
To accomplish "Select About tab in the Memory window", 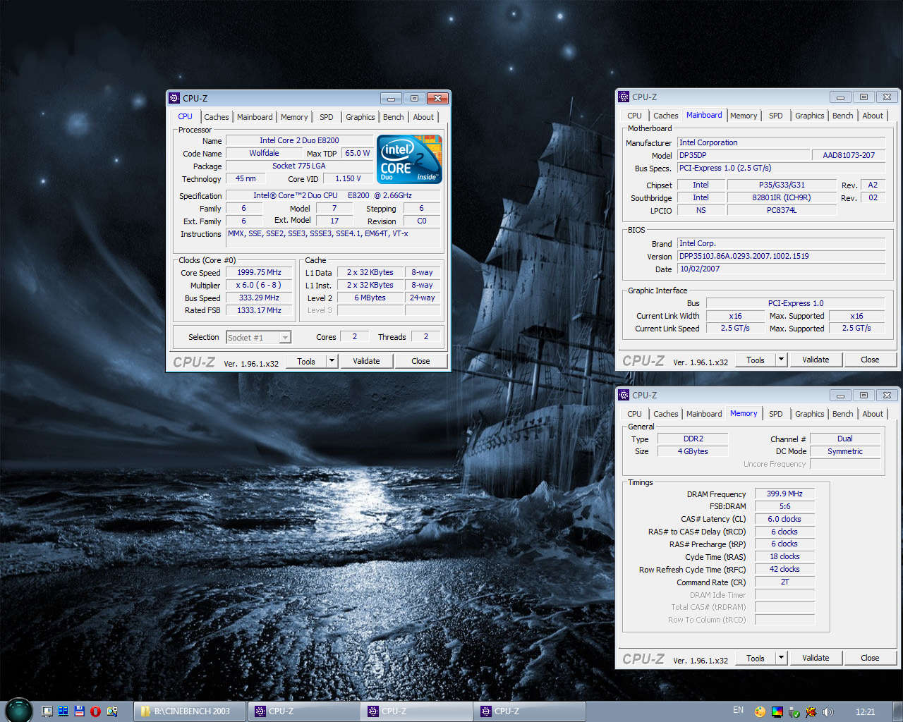I will tap(873, 414).
